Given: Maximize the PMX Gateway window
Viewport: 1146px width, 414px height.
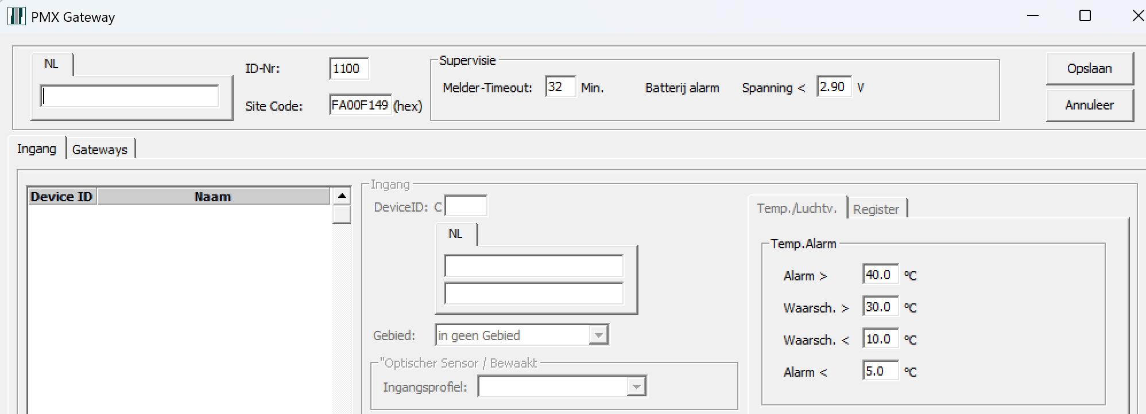Looking at the screenshot, I should pos(1085,16).
